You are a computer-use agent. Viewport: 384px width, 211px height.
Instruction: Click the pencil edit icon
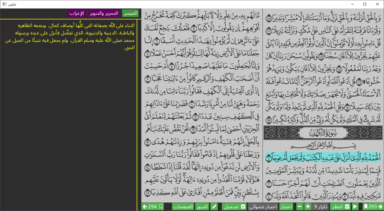pos(214,207)
